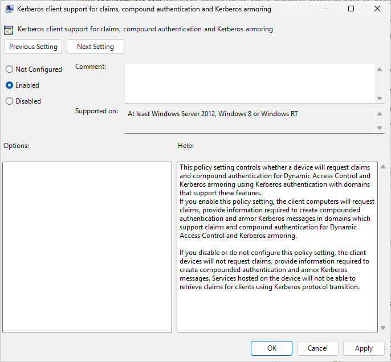Cancel the policy changes
This screenshot has width=391, height=362.
pos(317,348)
